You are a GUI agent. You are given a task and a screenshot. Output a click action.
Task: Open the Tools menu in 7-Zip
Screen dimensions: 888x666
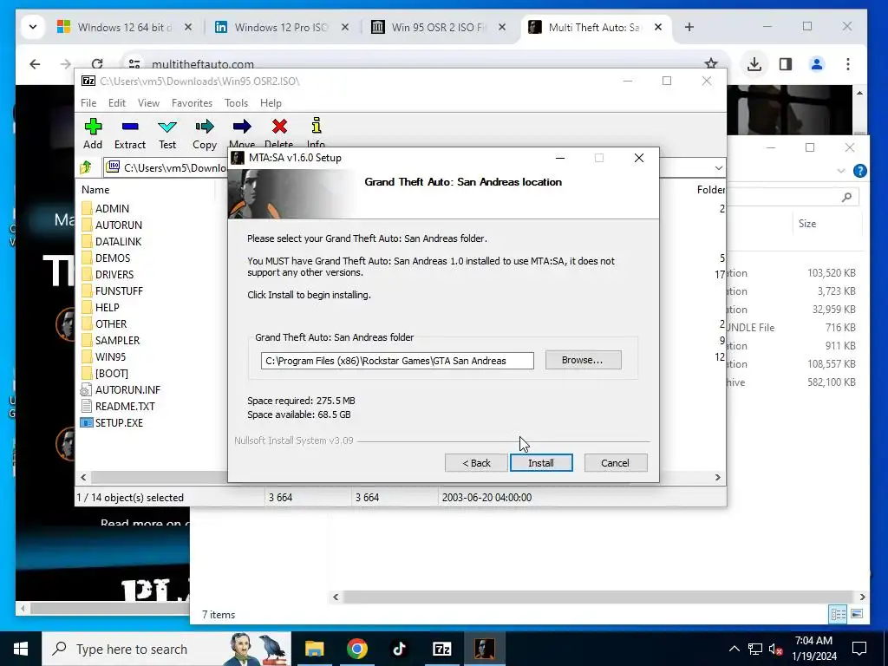pos(236,103)
